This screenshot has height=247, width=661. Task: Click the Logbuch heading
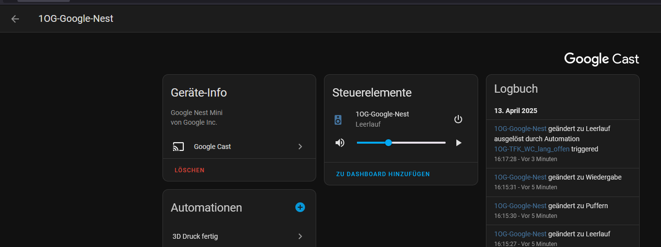point(516,89)
